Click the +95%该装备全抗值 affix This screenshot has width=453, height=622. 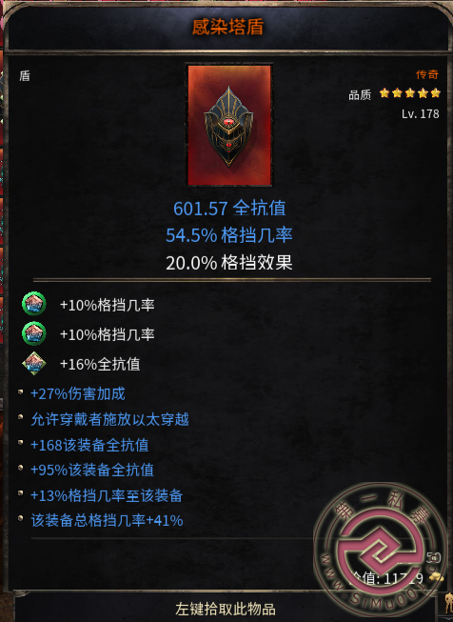coord(92,470)
